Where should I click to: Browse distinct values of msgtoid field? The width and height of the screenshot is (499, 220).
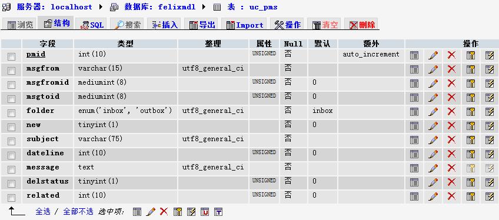[414, 98]
